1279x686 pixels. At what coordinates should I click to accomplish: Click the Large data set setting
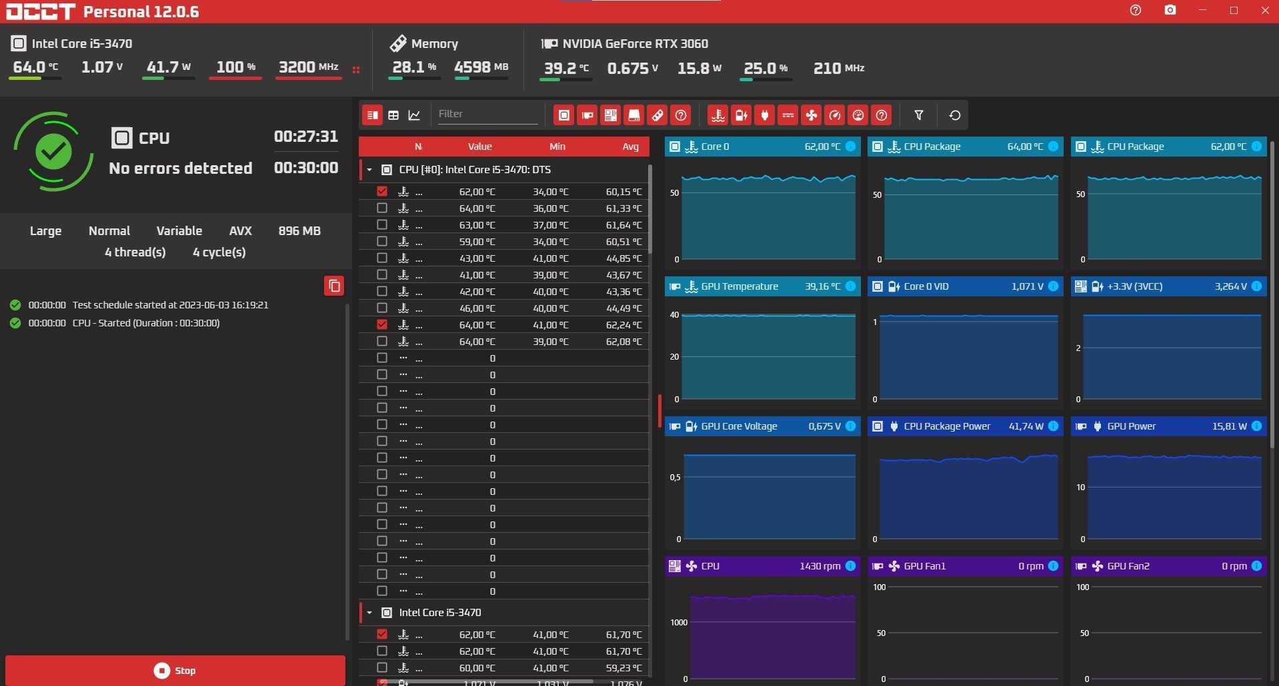(x=45, y=231)
